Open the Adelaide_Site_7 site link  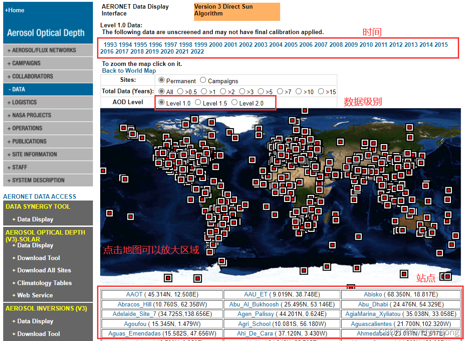coord(134,314)
